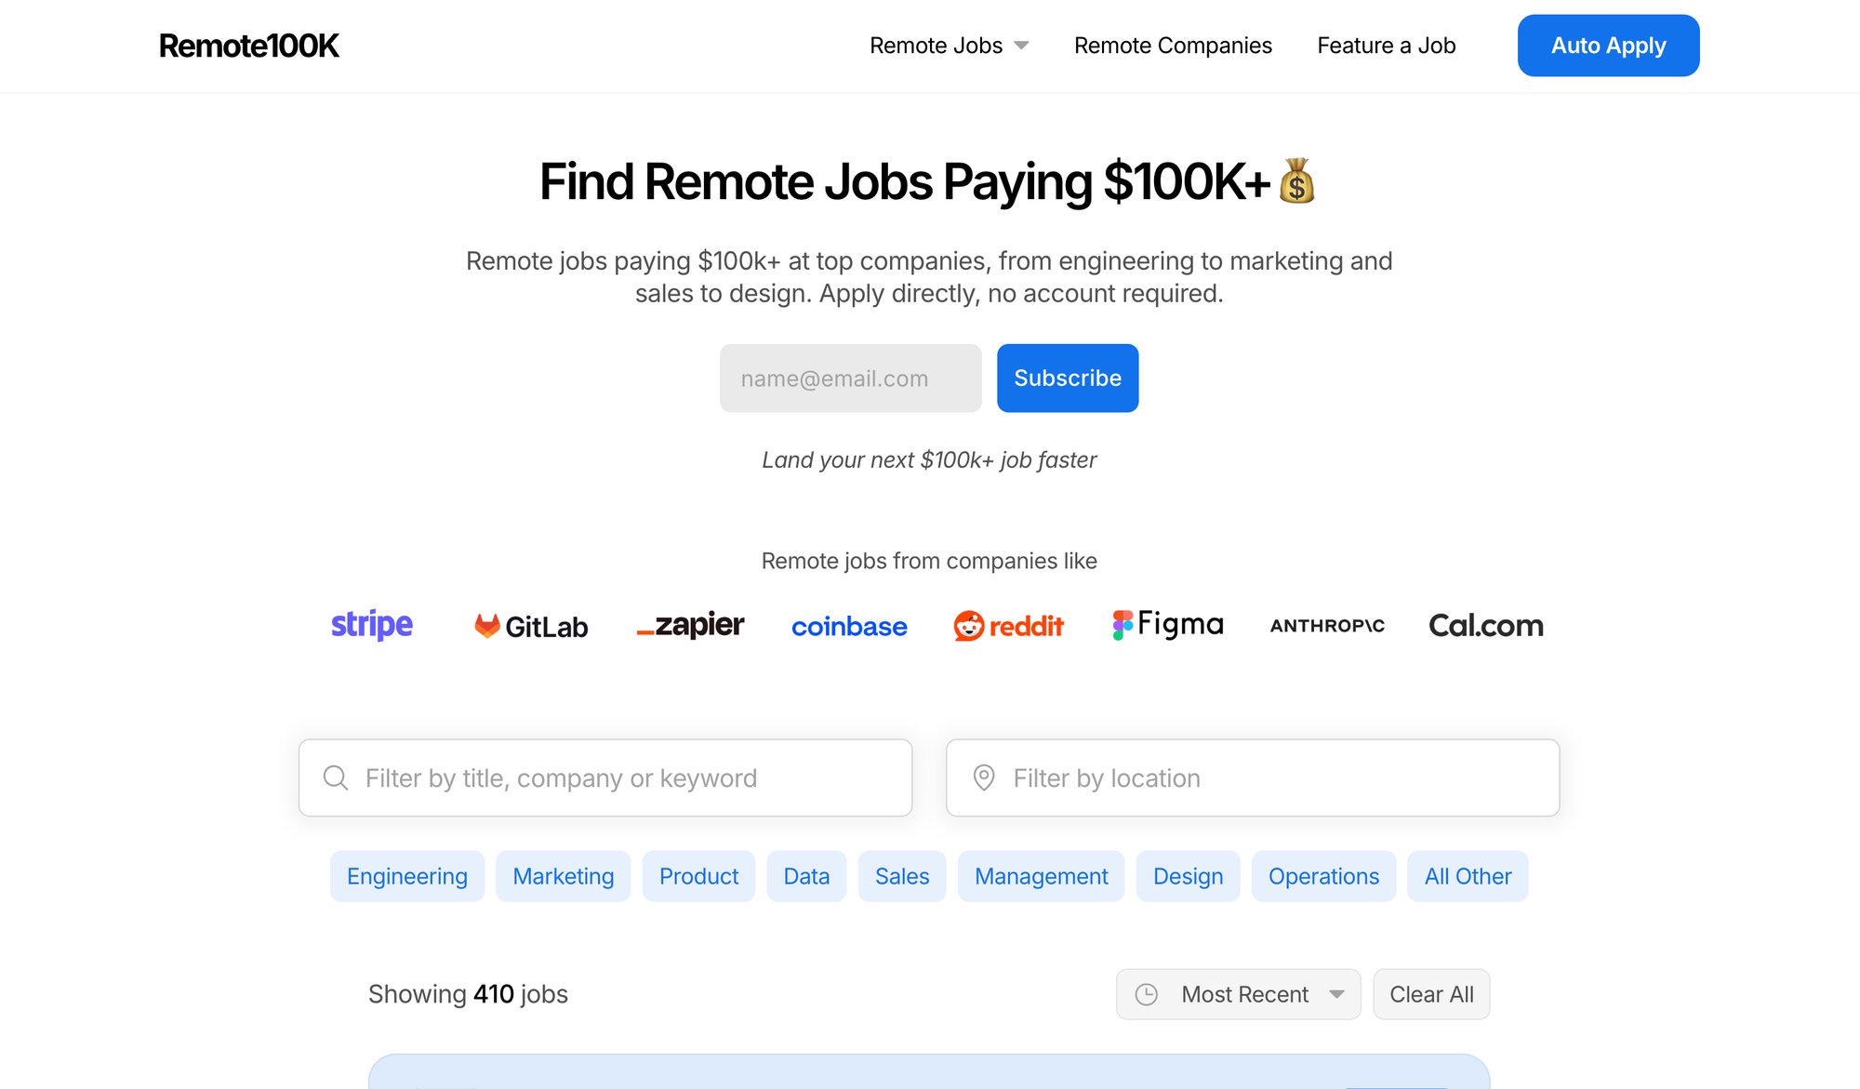Toggle the Engineering category filter
1860x1089 pixels.
(x=406, y=875)
